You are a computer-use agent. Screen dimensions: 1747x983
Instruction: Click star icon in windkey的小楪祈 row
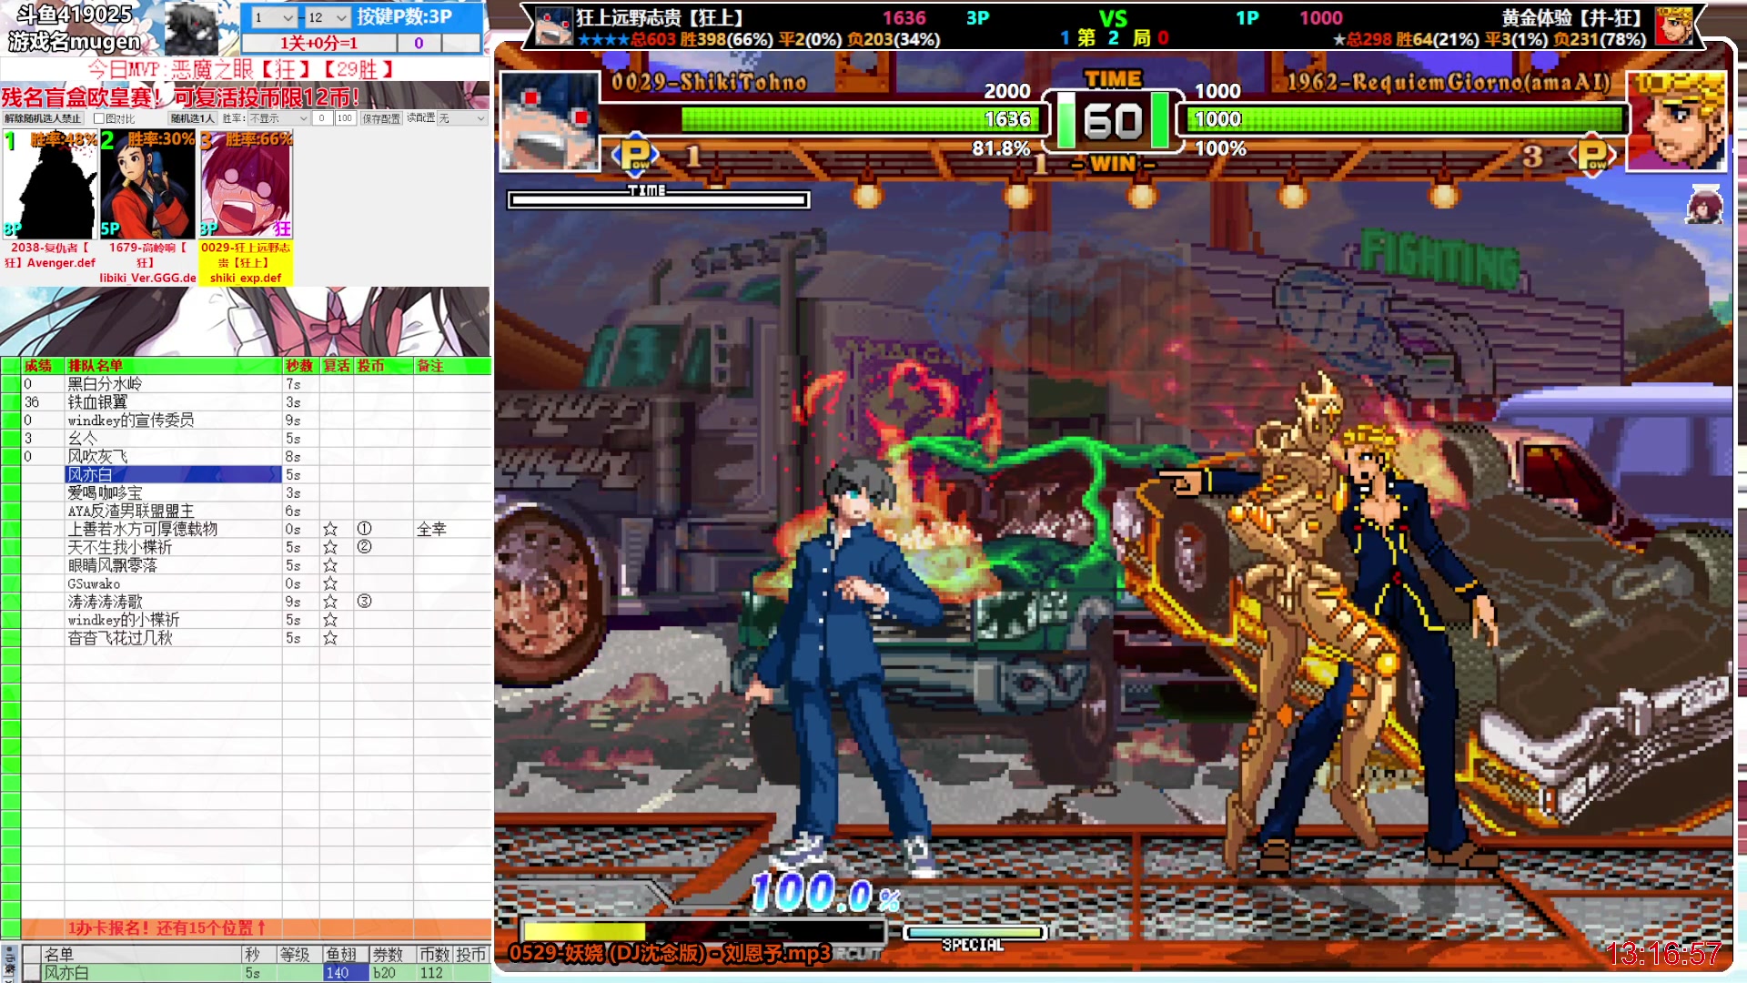(330, 620)
